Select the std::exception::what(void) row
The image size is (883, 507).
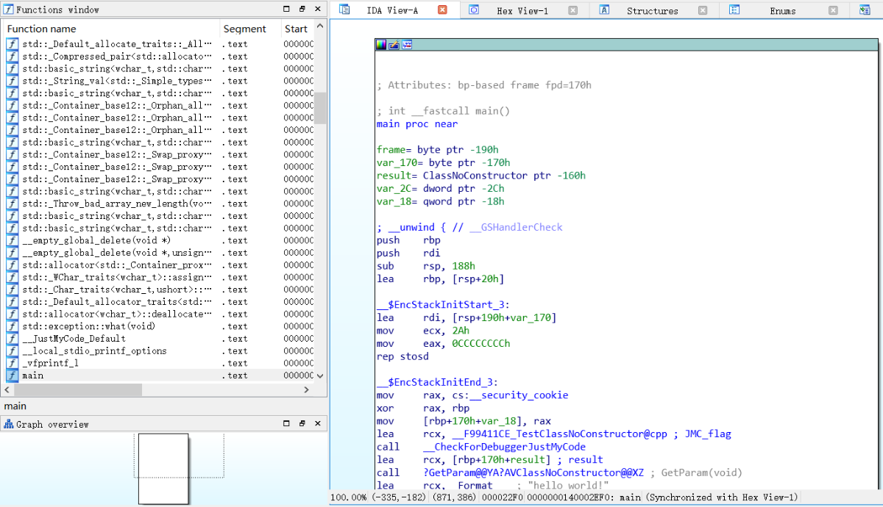[x=158, y=326]
